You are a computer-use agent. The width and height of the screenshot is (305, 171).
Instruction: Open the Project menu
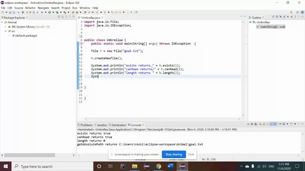click(x=66, y=8)
